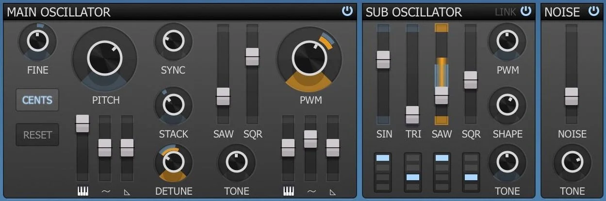Toggle Noise section power button
This screenshot has height=201, width=606.
coord(593,11)
